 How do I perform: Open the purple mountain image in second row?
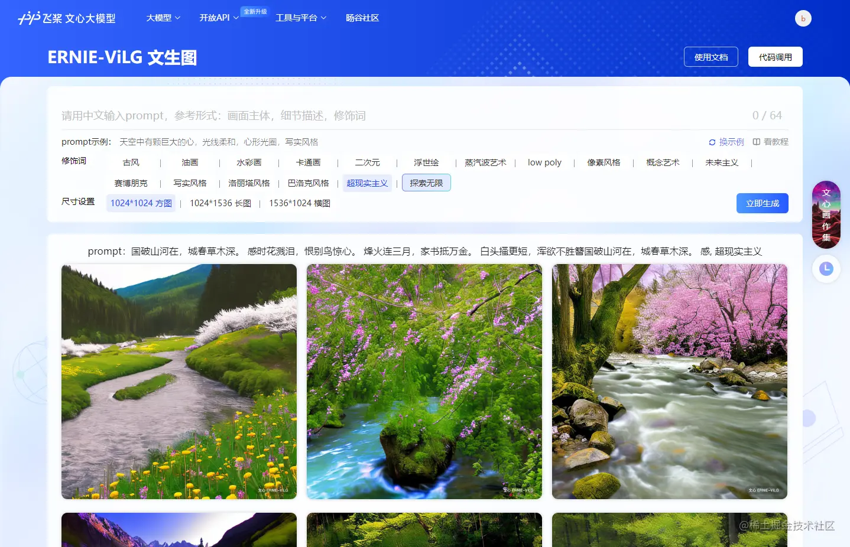[179, 530]
